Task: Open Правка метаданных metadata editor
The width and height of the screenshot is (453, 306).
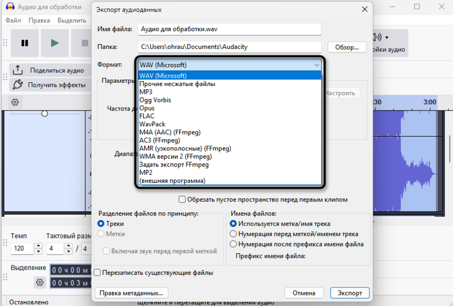Action: click(131, 293)
